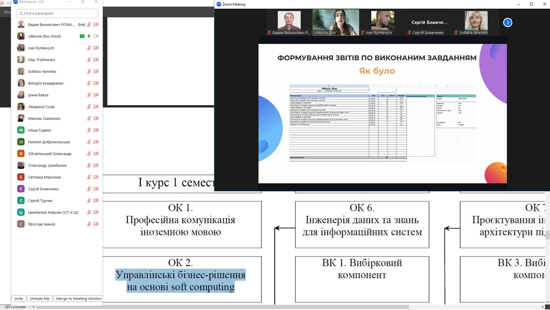
Task: Select Наталія Добровольська in participant list
Action: pos(49,142)
